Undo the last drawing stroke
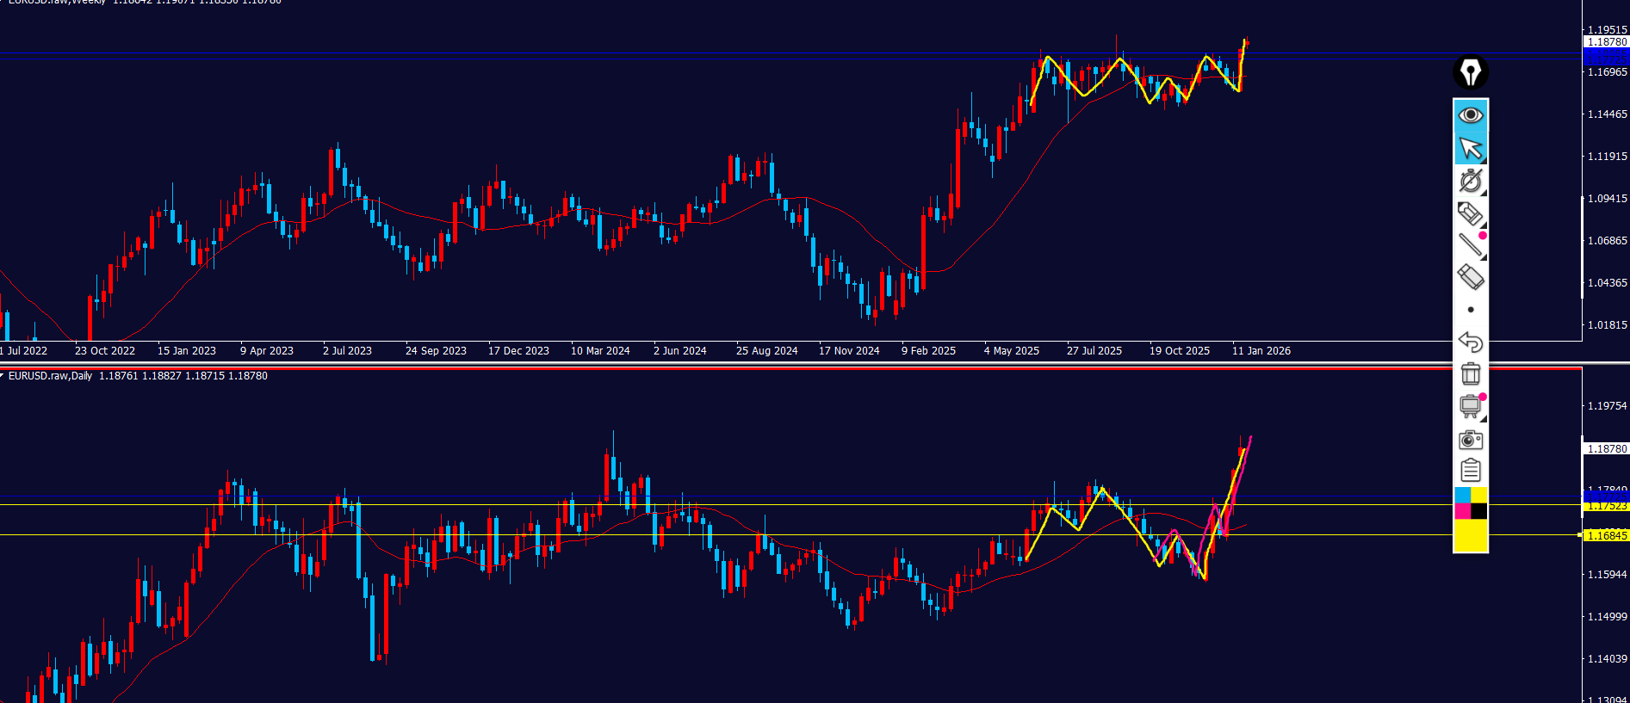Screen dimensions: 1630x703 pos(1471,342)
